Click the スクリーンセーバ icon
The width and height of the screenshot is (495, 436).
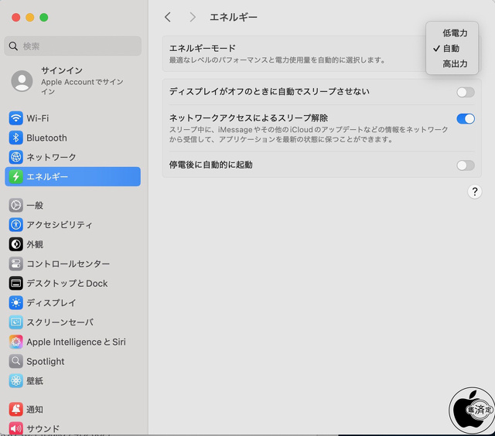point(15,322)
